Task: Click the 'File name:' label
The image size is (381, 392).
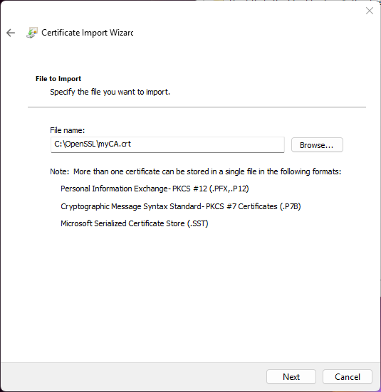Action: pos(68,130)
